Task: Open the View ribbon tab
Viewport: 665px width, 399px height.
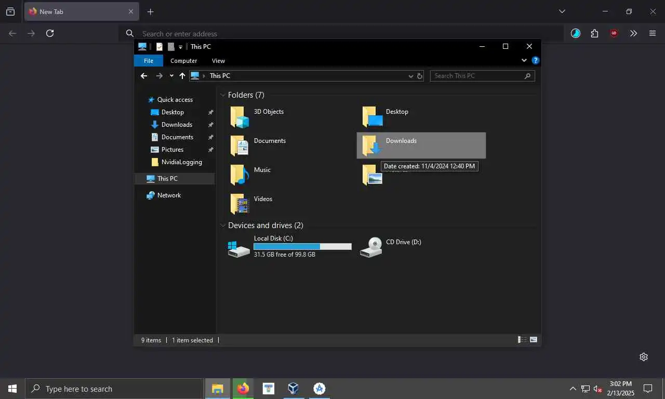Action: [219, 61]
